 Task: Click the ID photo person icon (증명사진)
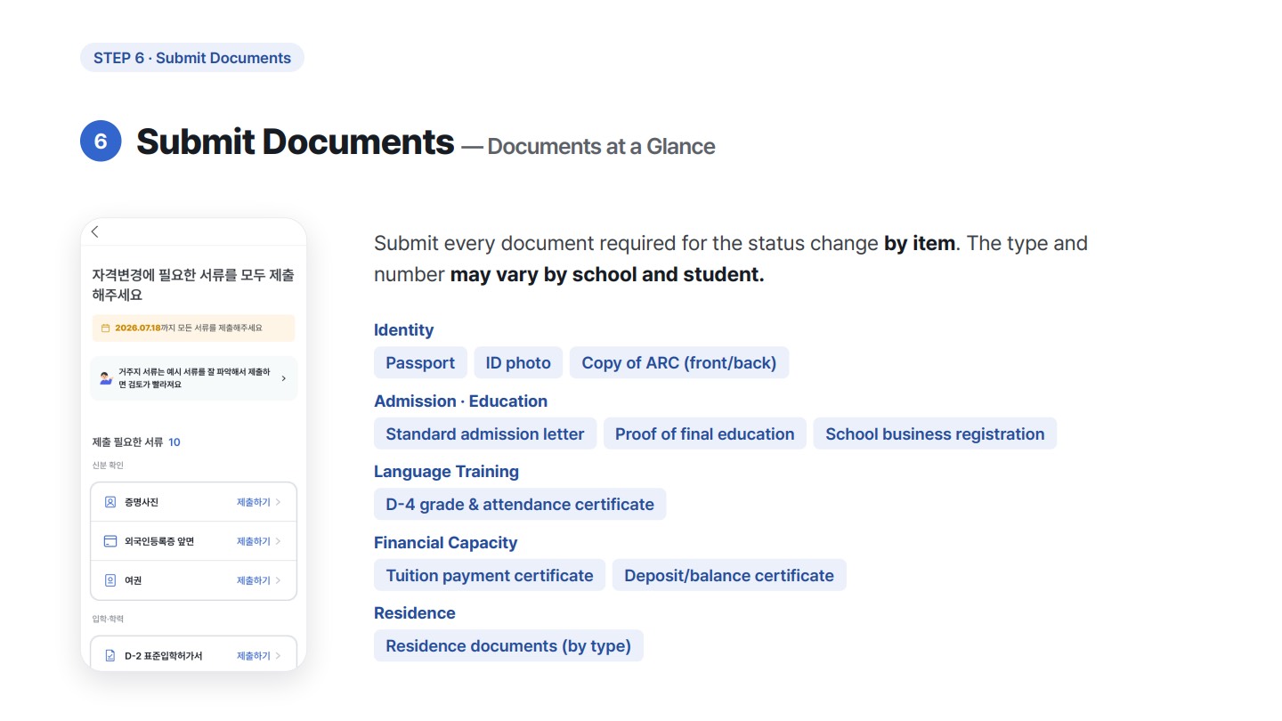[110, 502]
